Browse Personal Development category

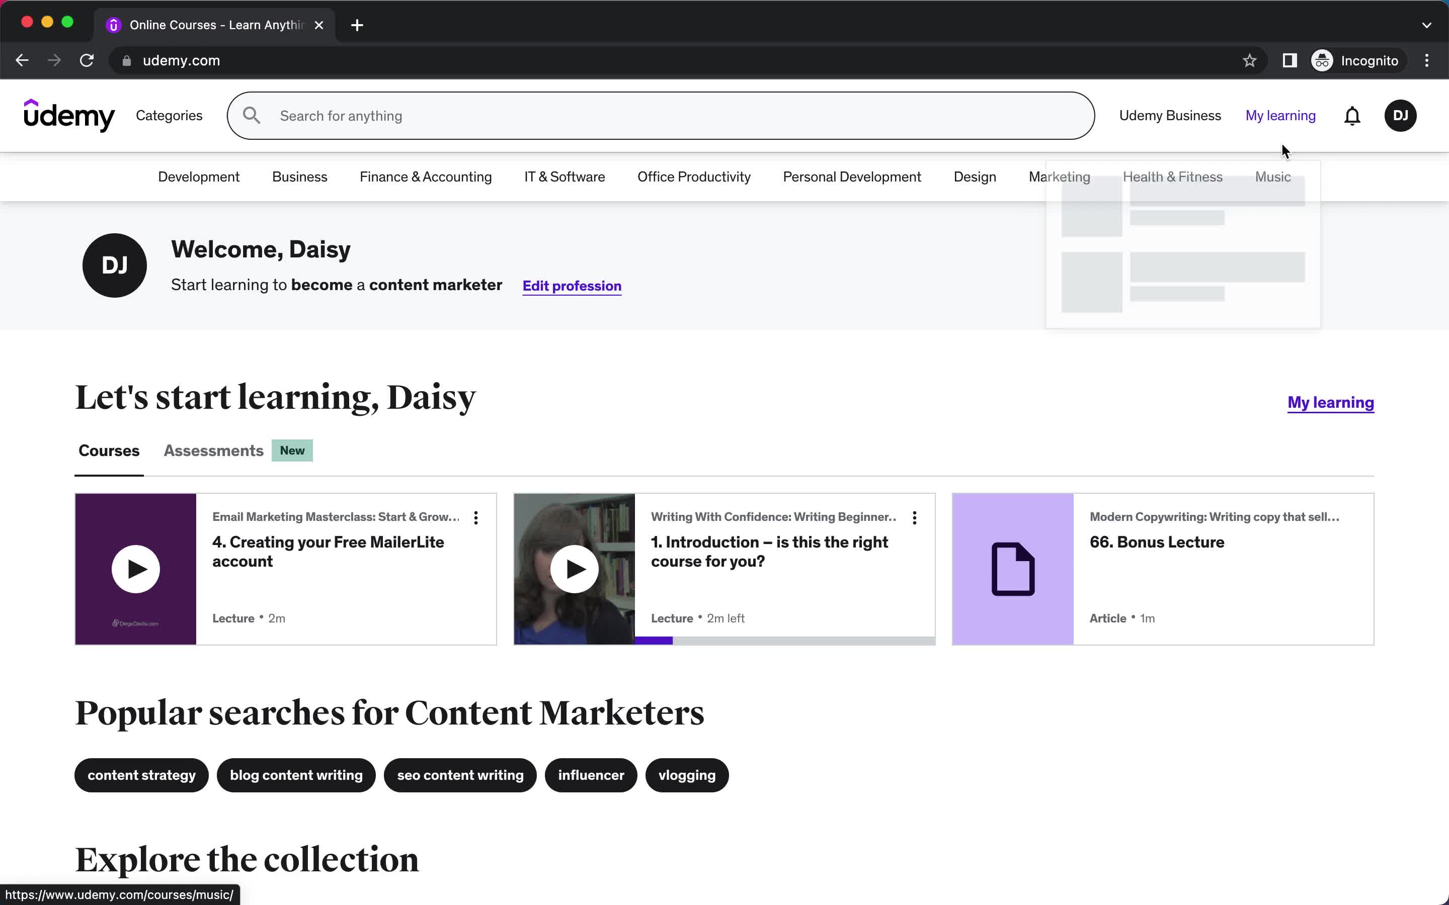(x=852, y=176)
